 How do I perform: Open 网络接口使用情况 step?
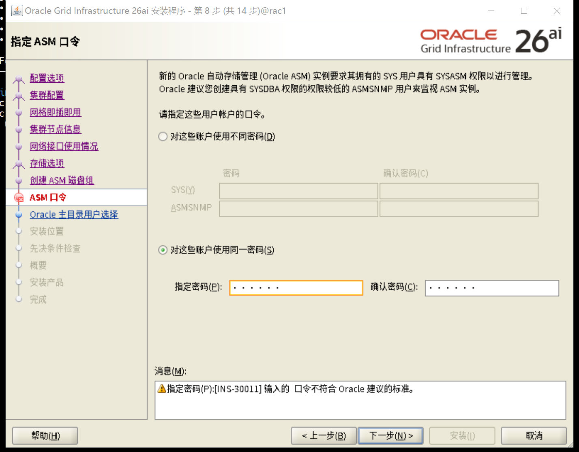pos(64,146)
